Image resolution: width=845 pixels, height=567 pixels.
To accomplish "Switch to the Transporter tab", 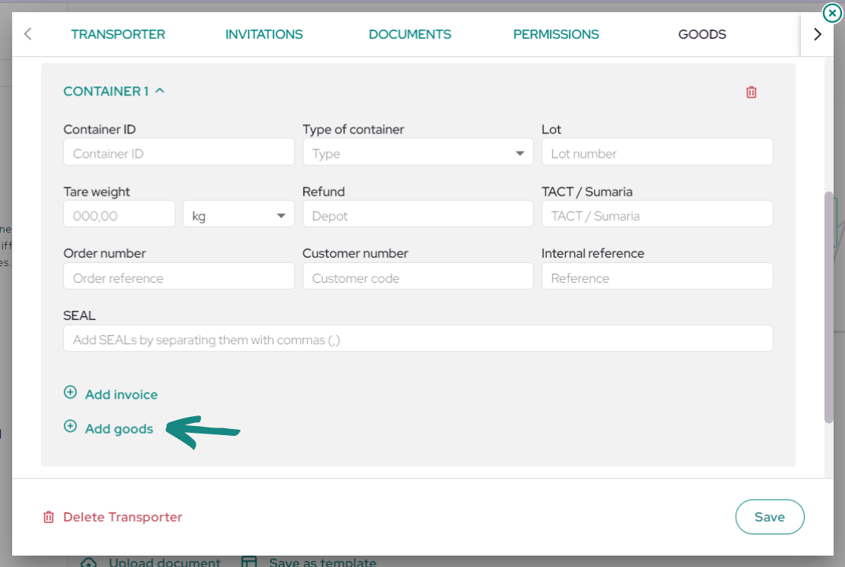I will pyautogui.click(x=118, y=34).
